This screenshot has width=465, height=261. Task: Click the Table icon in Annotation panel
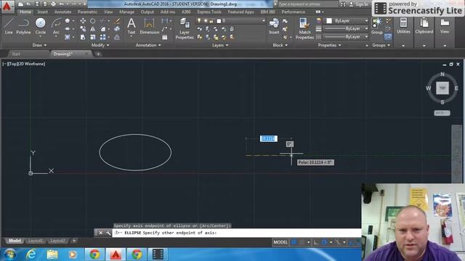click(x=165, y=37)
